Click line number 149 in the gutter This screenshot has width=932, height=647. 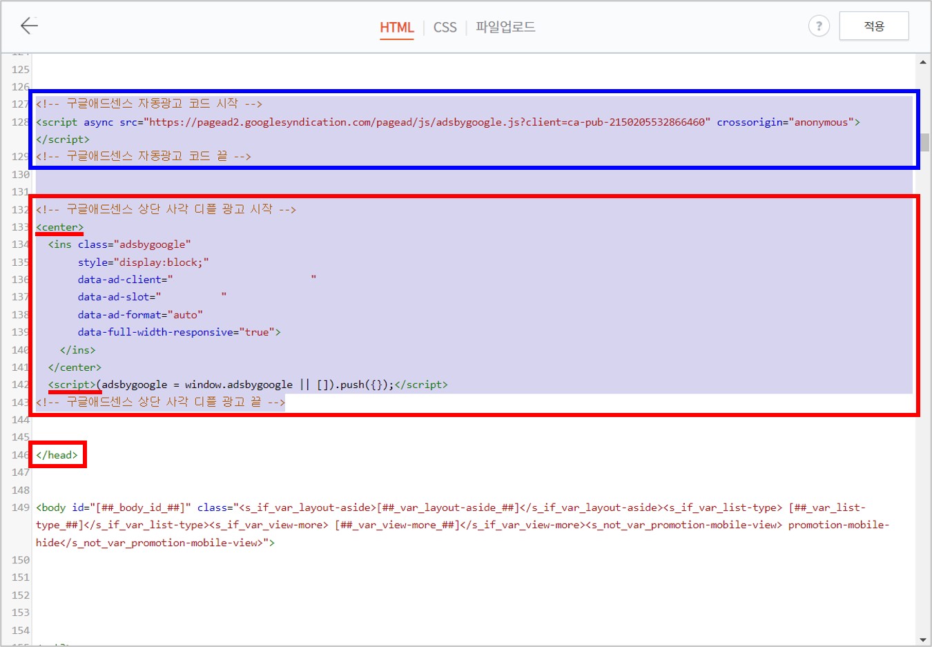coord(20,508)
